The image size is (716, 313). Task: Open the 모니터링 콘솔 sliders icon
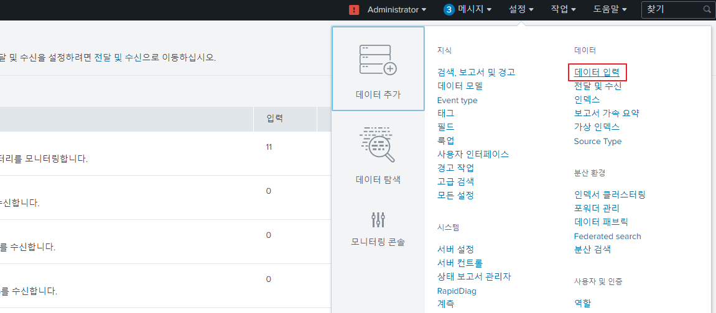pyautogui.click(x=378, y=220)
